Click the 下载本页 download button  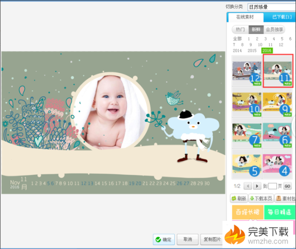[x=261, y=199]
